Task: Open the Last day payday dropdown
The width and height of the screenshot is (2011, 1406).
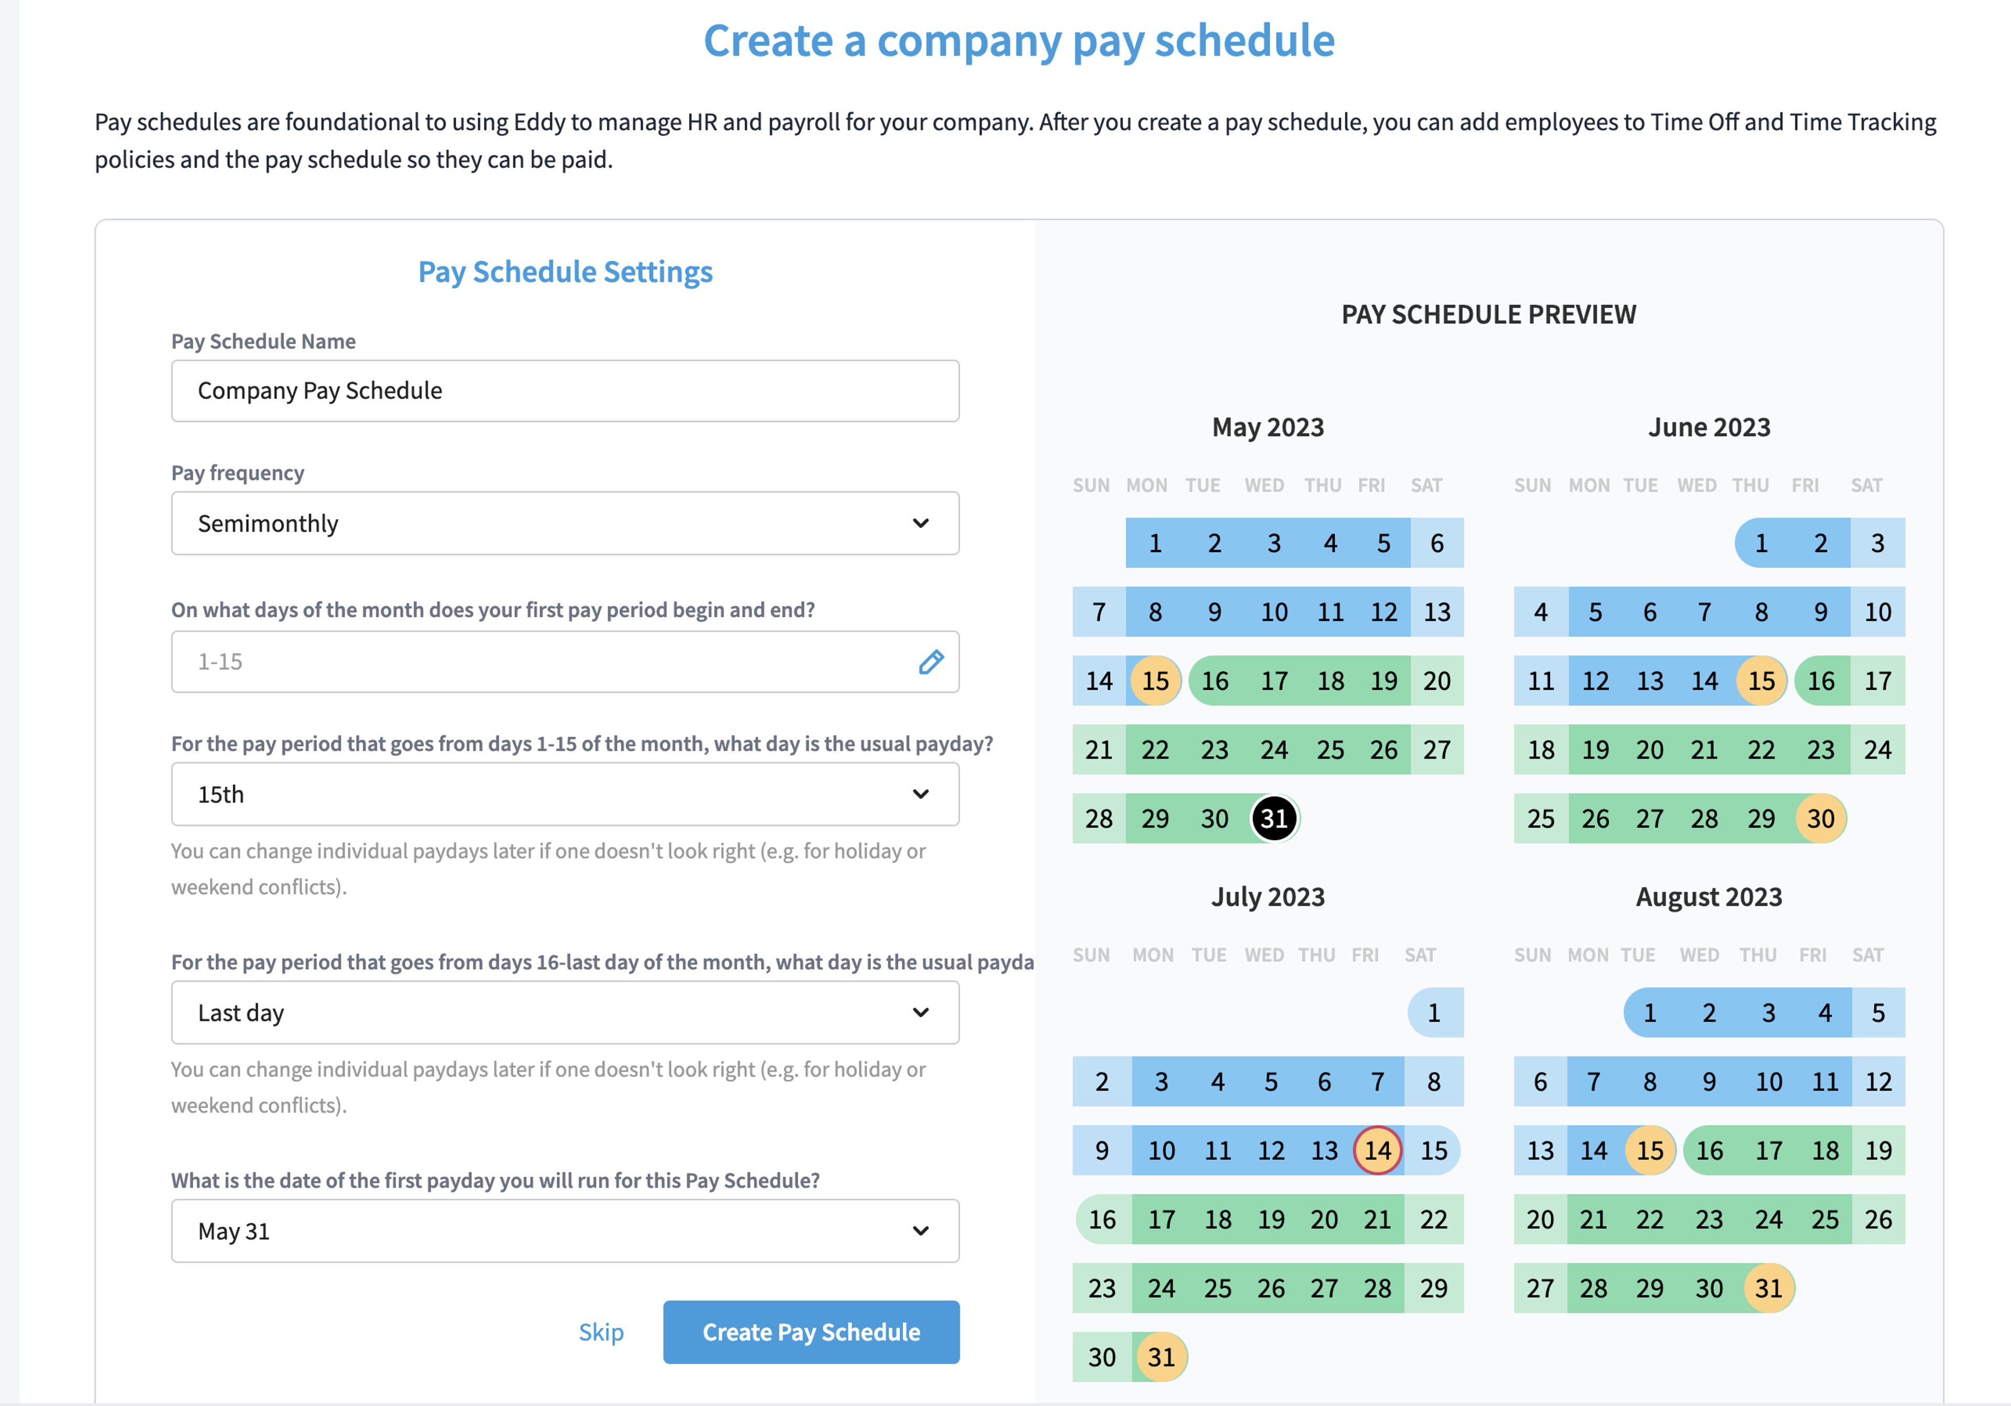Action: click(x=565, y=1012)
